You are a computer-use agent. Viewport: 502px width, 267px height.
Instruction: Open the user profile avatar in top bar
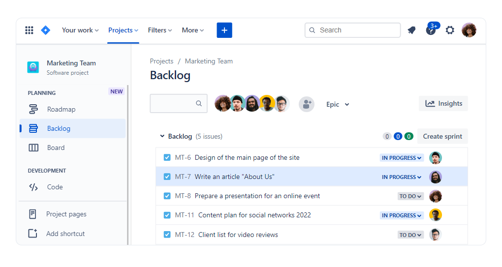[x=469, y=30]
